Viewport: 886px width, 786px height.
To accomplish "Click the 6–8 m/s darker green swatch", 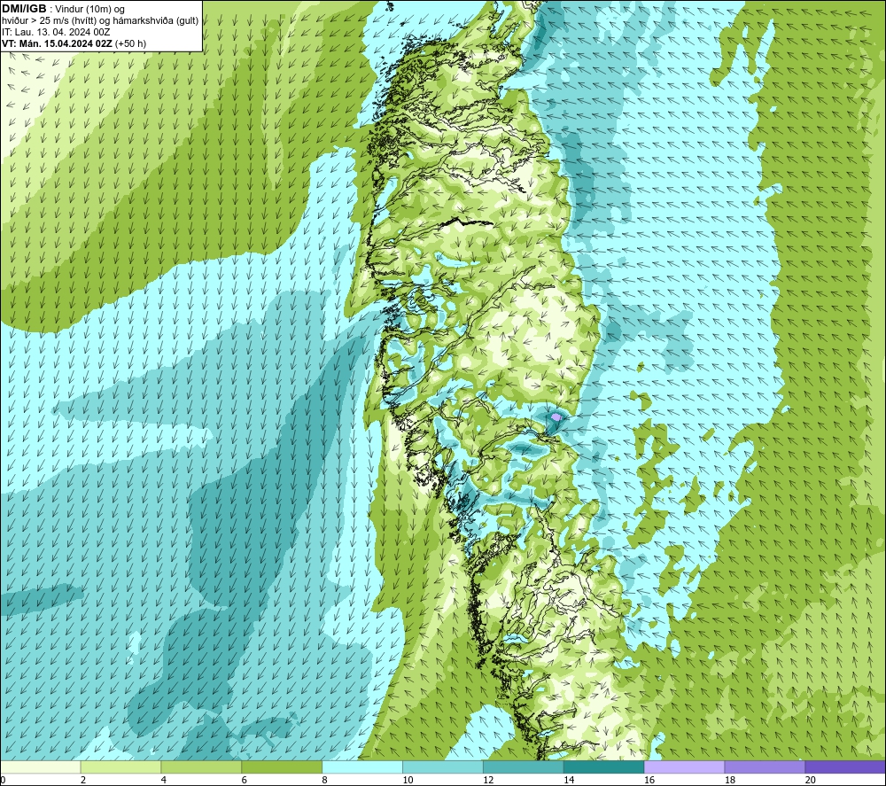I will [x=282, y=767].
